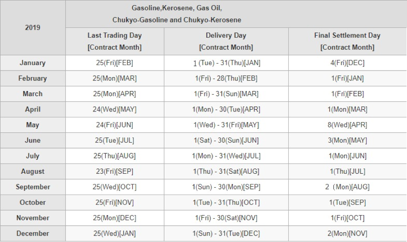Select the Last Trading Day column header
The width and height of the screenshot is (407, 242).
click(115, 41)
